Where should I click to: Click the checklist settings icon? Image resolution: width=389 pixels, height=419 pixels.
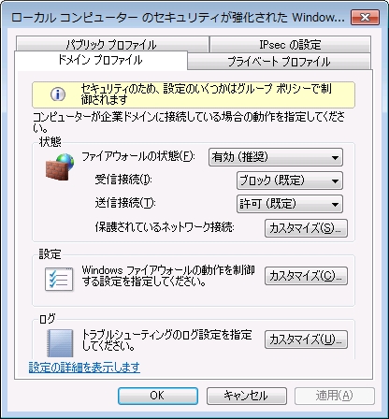[x=59, y=279]
